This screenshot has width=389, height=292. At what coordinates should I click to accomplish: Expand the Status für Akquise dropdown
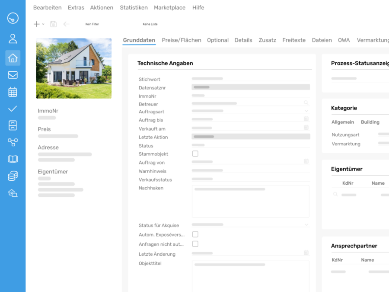coord(306,224)
